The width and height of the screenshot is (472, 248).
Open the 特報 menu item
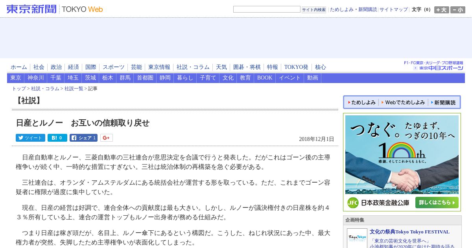(273, 67)
